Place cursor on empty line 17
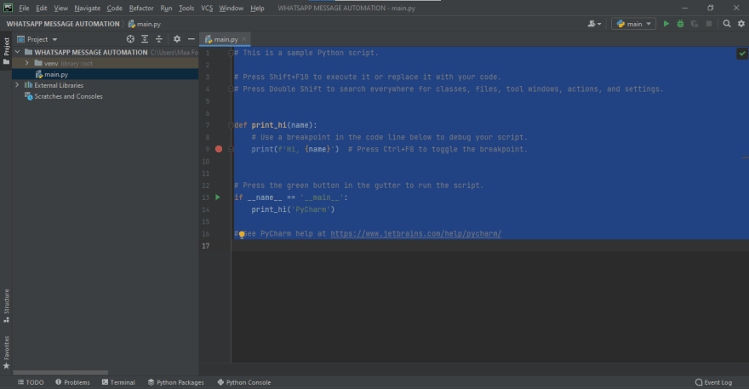The image size is (749, 389). 489,246
